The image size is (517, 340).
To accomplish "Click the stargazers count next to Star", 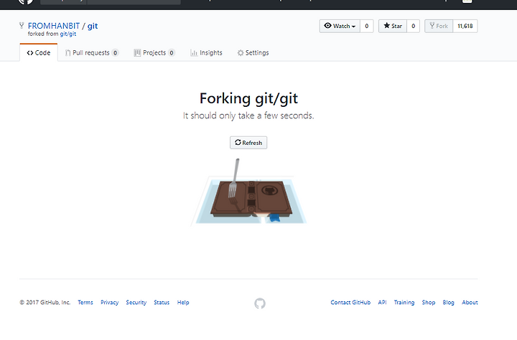I will (x=413, y=26).
